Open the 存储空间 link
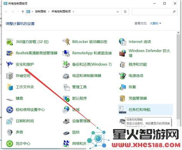This screenshot has width=182, height=150. [23, 76]
